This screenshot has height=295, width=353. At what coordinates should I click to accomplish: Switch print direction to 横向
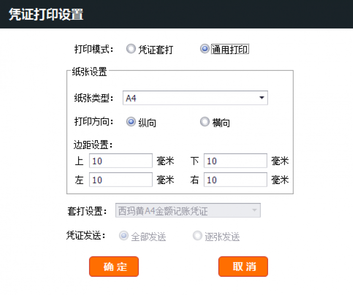[205, 122]
